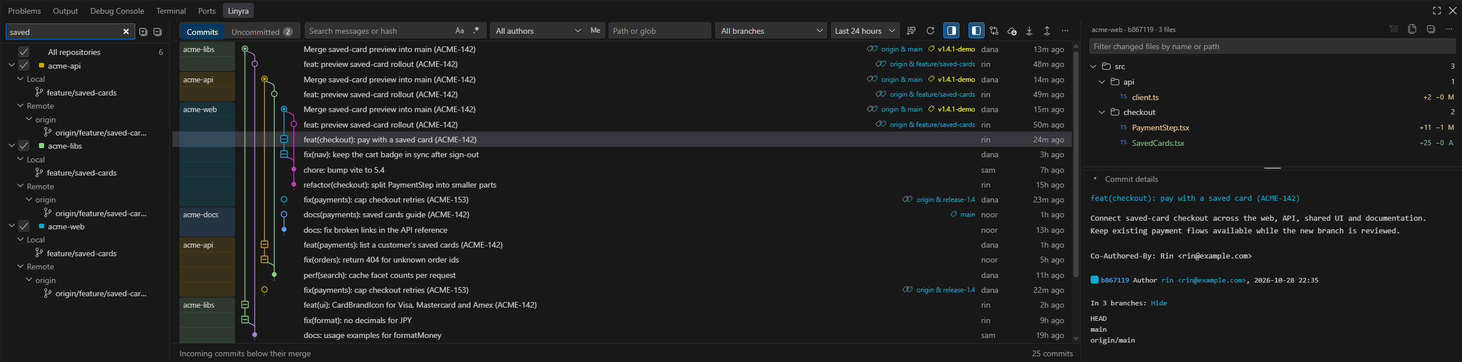Viewport: 1462px width, 362px height.
Task: Click author link rin <rin@example.com>
Action: (1204, 280)
